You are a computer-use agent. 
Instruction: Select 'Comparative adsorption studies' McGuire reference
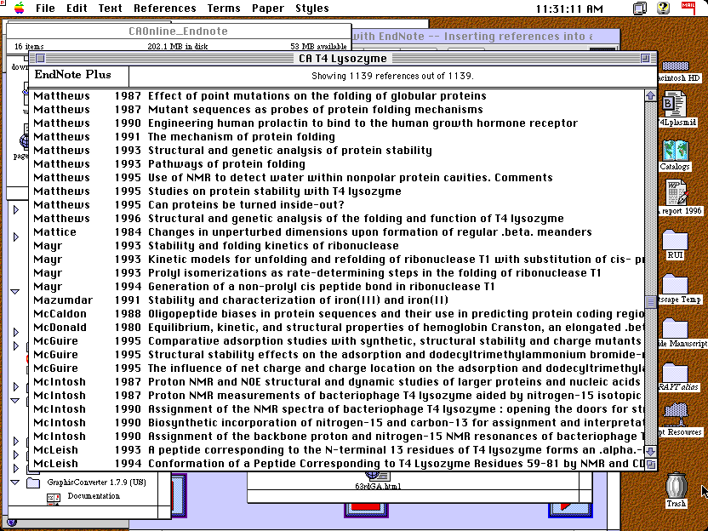coord(336,341)
